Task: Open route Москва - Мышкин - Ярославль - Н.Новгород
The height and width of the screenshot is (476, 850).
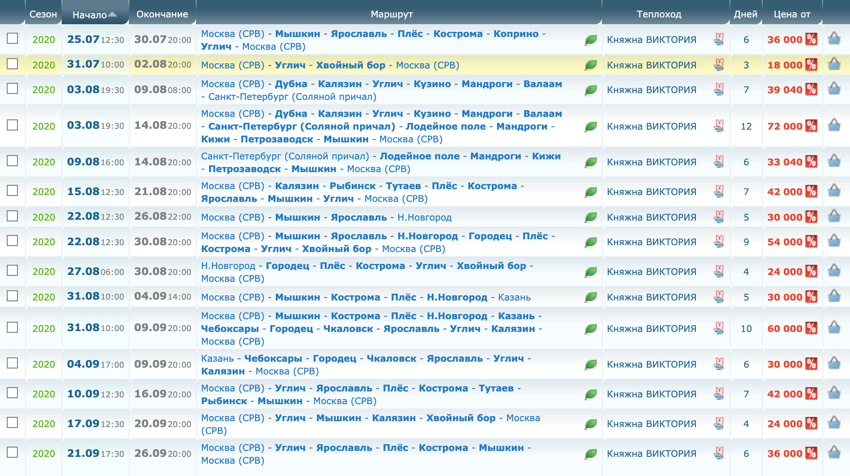Action: (326, 217)
